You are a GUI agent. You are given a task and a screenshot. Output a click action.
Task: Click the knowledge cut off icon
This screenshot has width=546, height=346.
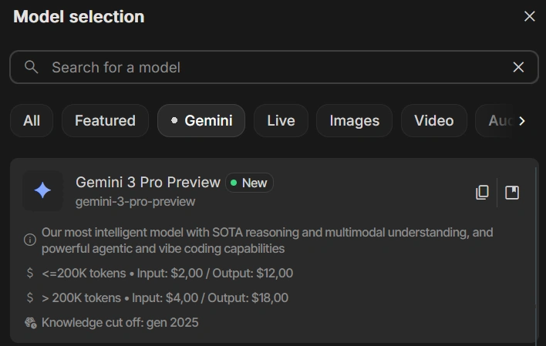coord(30,322)
